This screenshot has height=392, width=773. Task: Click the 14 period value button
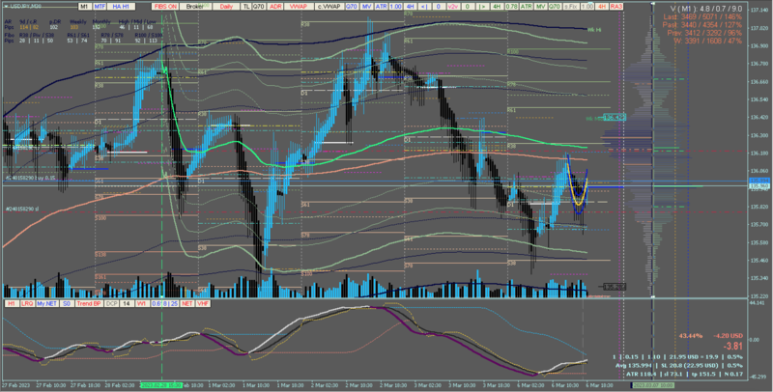point(127,304)
